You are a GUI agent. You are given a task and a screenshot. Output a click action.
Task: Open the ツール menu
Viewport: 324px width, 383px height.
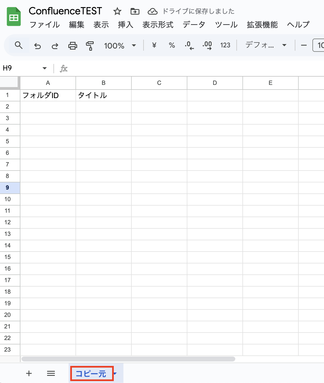[x=226, y=25]
